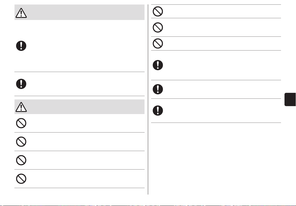296x206 pixels.
Task: Click the first prohibition icon below lower warning header
Action: point(21,123)
